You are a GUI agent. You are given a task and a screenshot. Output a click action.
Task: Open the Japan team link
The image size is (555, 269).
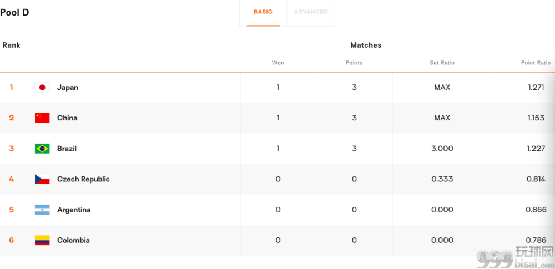pyautogui.click(x=68, y=88)
